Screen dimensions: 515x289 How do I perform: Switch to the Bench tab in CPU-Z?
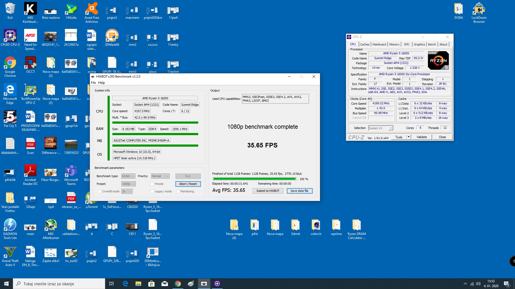432,44
